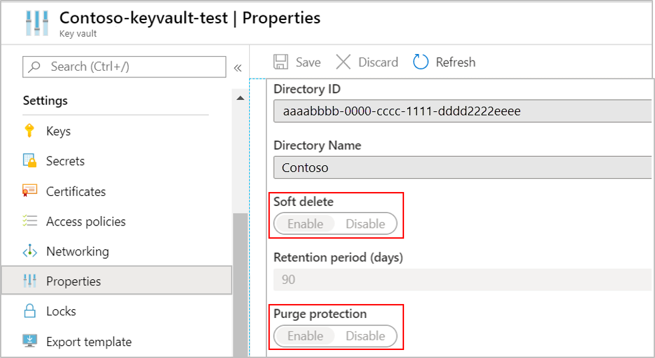Click the Retention period days field
This screenshot has height=358, width=655.
coord(462,279)
